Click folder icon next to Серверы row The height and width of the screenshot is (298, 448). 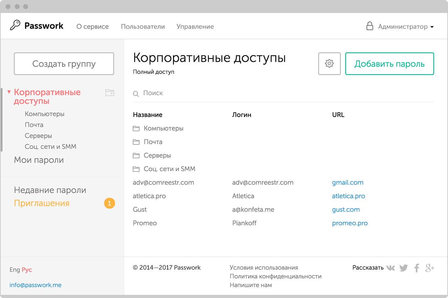[x=136, y=156]
